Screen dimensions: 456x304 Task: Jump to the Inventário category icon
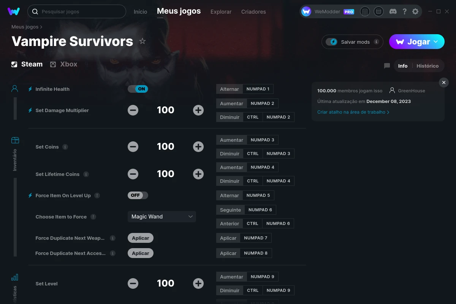(x=15, y=140)
